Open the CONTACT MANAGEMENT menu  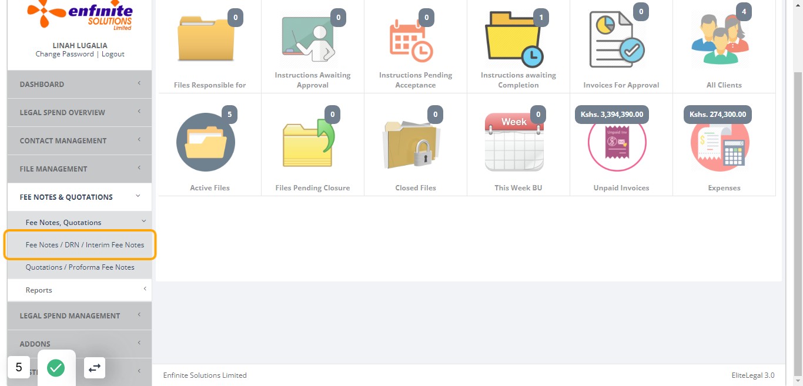[x=79, y=140]
